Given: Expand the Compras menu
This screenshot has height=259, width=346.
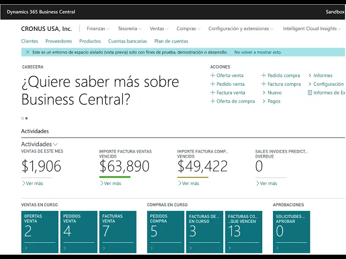Looking at the screenshot, I should [x=188, y=29].
